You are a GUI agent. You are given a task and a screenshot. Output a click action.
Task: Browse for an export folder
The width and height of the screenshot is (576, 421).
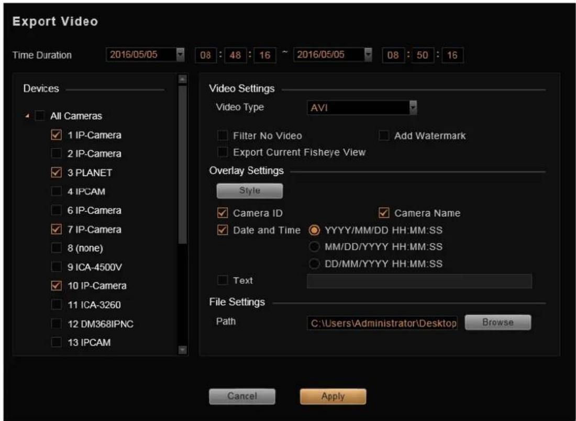[x=498, y=322]
